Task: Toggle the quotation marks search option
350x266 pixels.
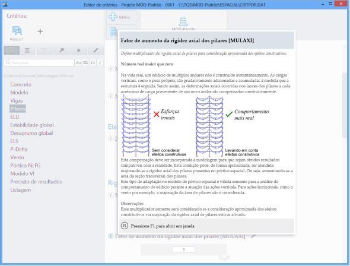Action: click(x=93, y=63)
